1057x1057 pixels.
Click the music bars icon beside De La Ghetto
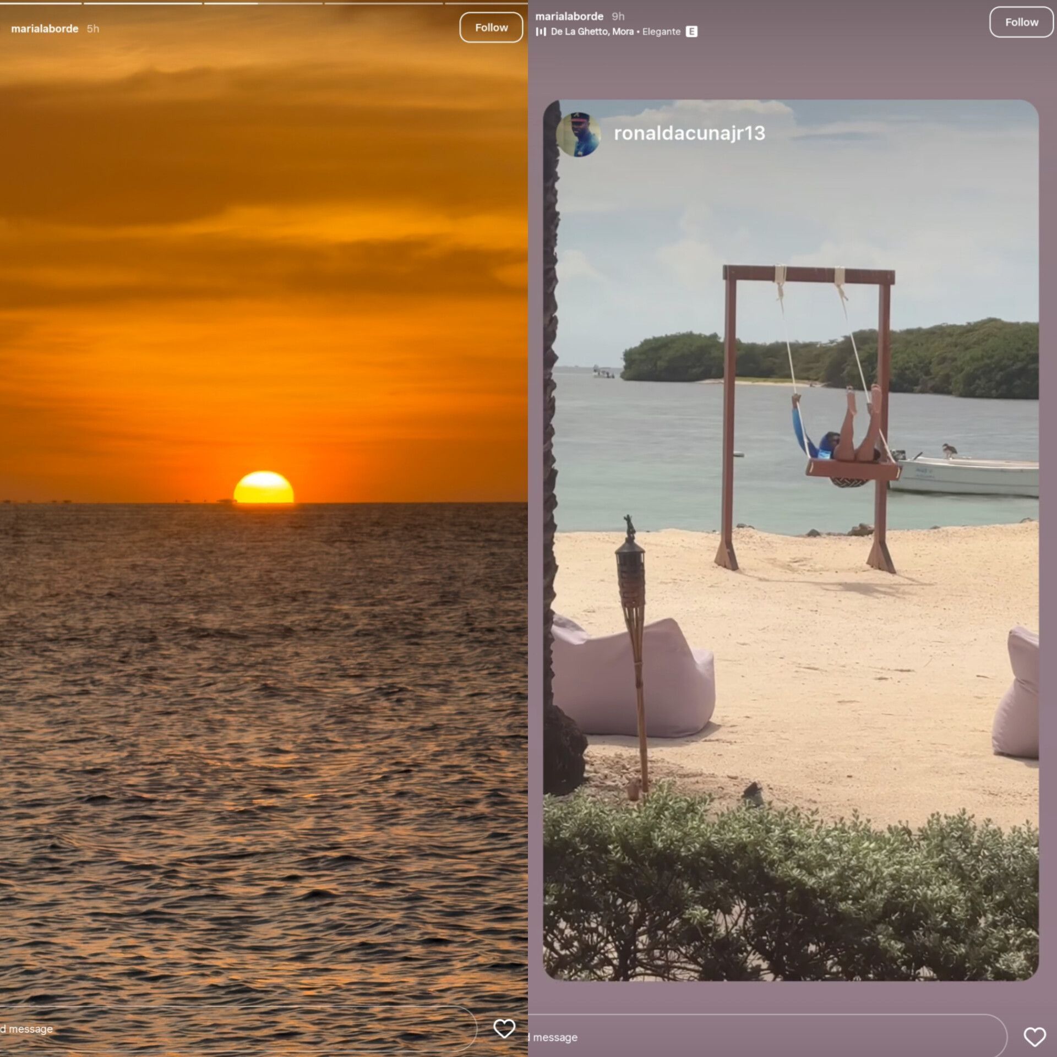[x=541, y=32]
